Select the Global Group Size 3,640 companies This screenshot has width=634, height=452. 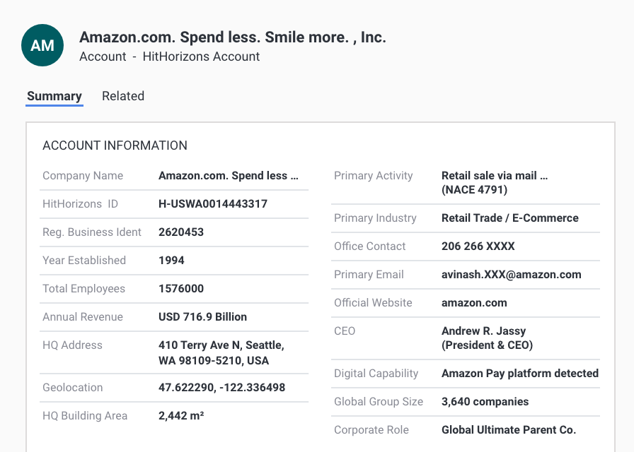(x=485, y=402)
